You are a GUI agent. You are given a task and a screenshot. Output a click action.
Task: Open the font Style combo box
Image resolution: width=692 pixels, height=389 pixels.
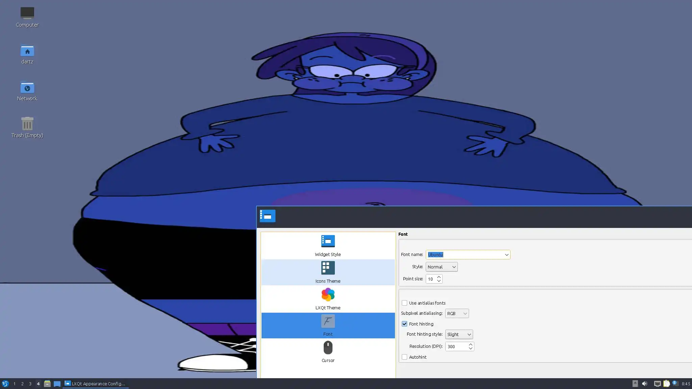[441, 267]
